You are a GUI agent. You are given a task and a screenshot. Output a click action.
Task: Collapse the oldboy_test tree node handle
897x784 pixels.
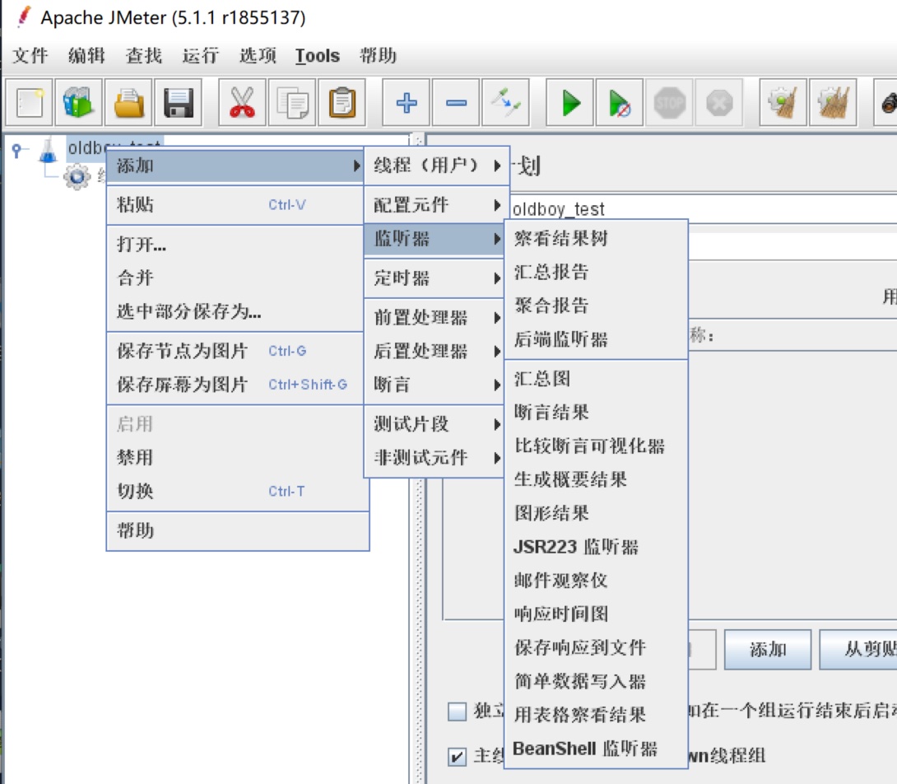[x=17, y=150]
